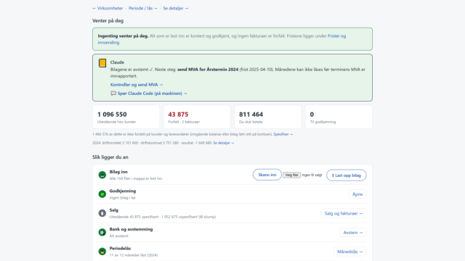Go back to Virksomheter
The image size is (465, 261).
pyautogui.click(x=108, y=8)
